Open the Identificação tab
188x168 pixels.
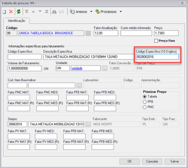17,21
